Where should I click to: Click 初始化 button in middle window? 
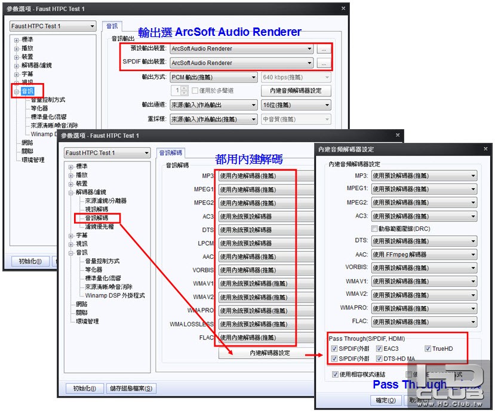pyautogui.click(x=85, y=388)
